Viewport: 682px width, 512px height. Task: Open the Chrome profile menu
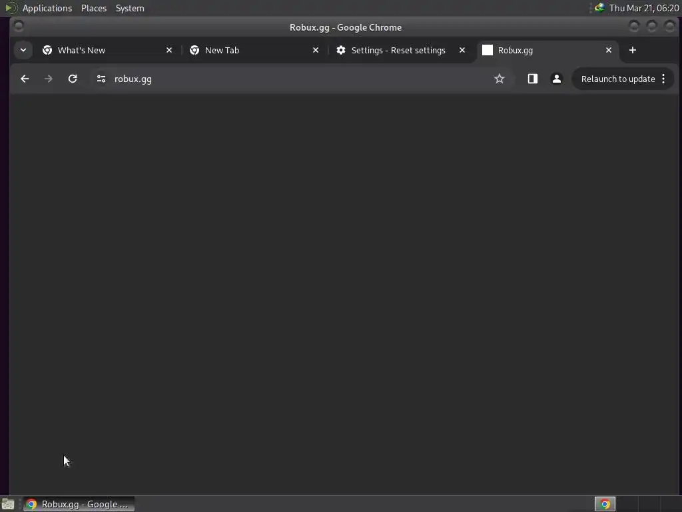tap(556, 79)
